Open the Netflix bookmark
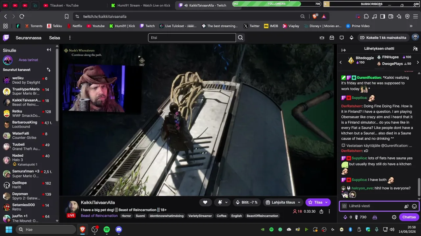This screenshot has height=236, width=421. (x=75, y=26)
